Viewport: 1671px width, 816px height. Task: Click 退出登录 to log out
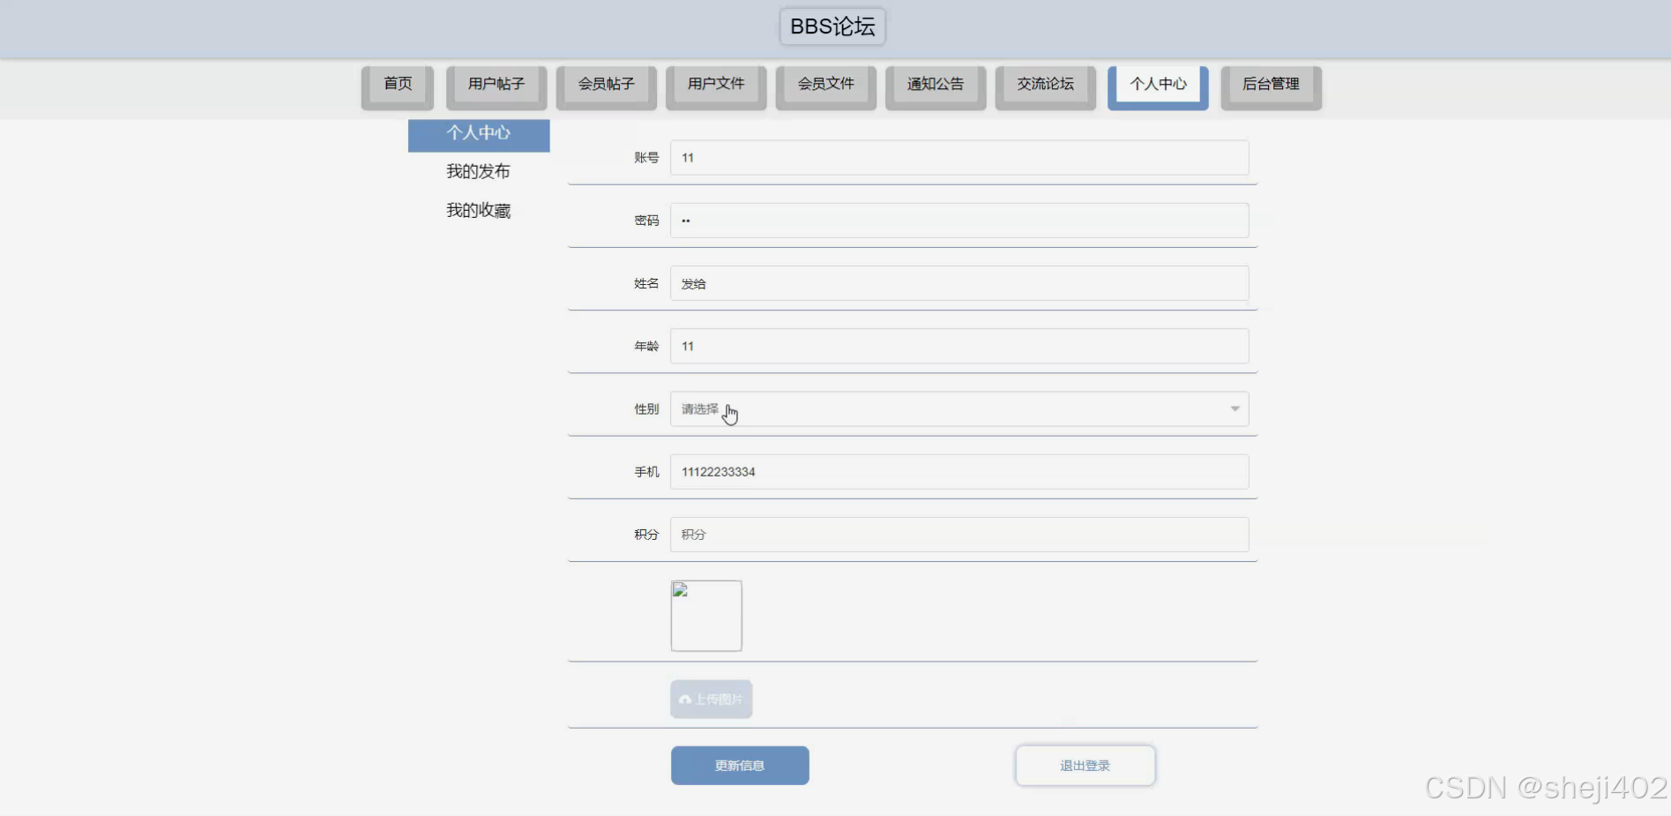point(1085,765)
